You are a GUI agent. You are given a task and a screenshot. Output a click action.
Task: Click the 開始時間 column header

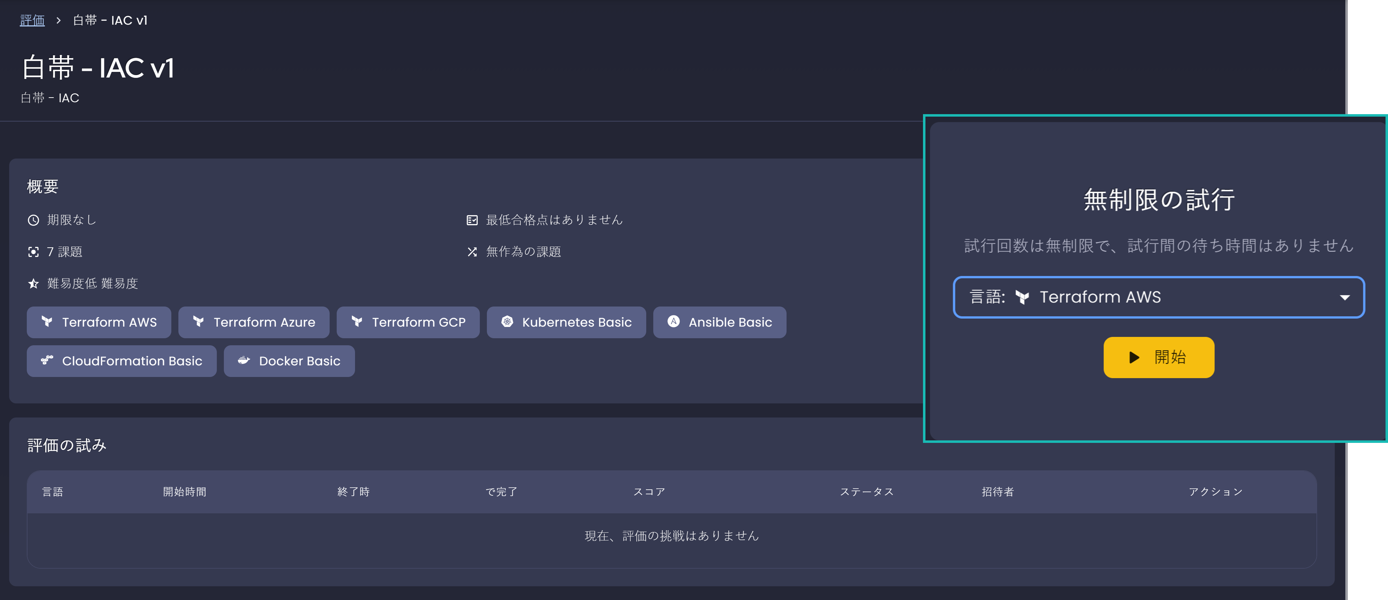tap(185, 491)
